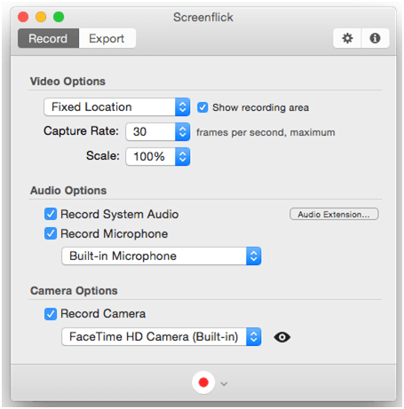This screenshot has width=404, height=409.
Task: Uncheck Record Microphone
Action: coord(51,233)
